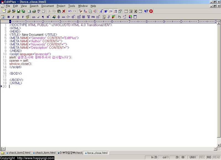Create a new file with the New icon
Image resolution: width=221 pixels, height=160 pixels.
point(4,11)
